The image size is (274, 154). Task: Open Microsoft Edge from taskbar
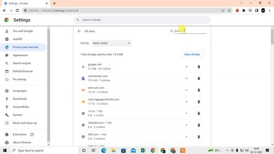[104, 150]
